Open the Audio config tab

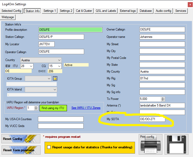pos(163,11)
